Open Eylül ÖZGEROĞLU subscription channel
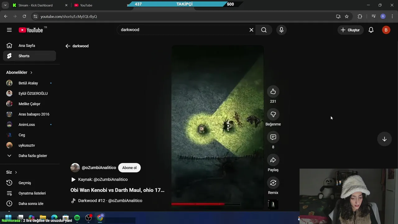This screenshot has height=224, width=398. tap(30, 93)
